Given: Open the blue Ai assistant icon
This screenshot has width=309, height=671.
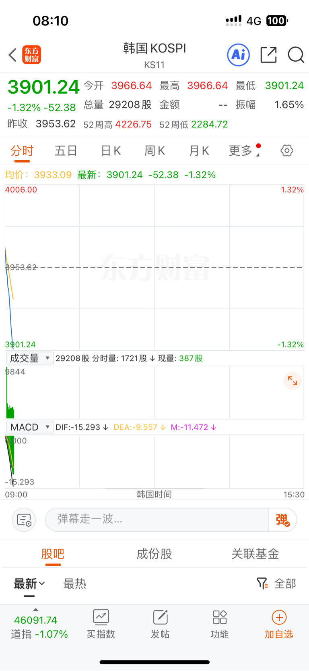Looking at the screenshot, I should (x=239, y=55).
